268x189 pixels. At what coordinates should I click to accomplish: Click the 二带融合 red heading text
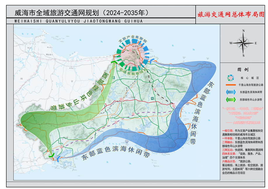click(x=228, y=142)
